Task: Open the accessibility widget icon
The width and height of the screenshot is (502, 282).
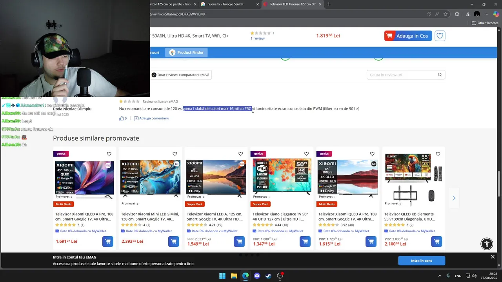Action: pos(487,244)
